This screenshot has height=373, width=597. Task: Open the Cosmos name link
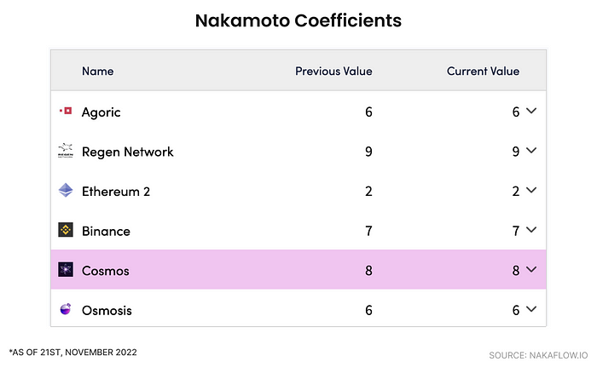coord(106,271)
